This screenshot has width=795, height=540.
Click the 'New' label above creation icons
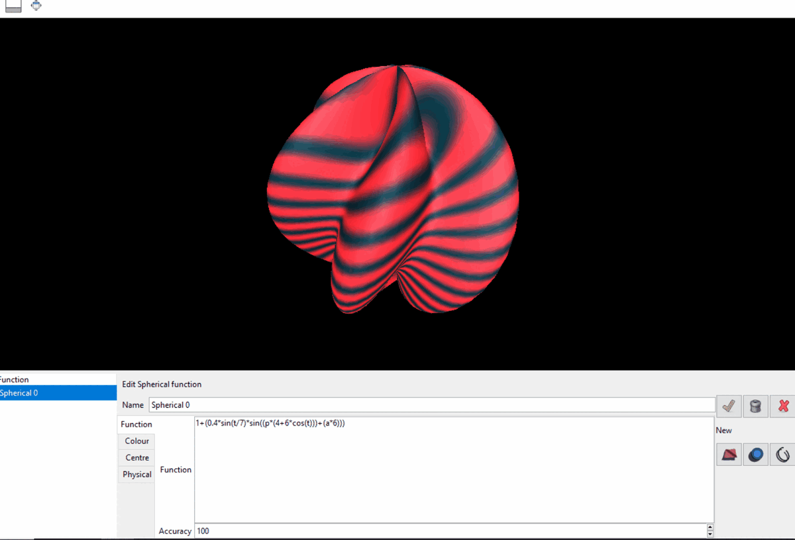723,430
